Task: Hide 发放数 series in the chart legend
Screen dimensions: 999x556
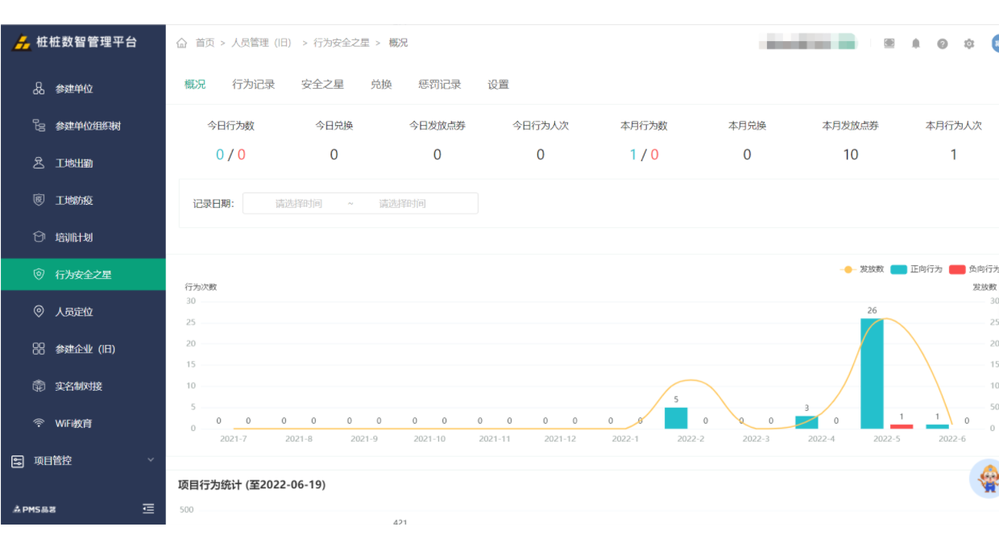Action: click(858, 269)
